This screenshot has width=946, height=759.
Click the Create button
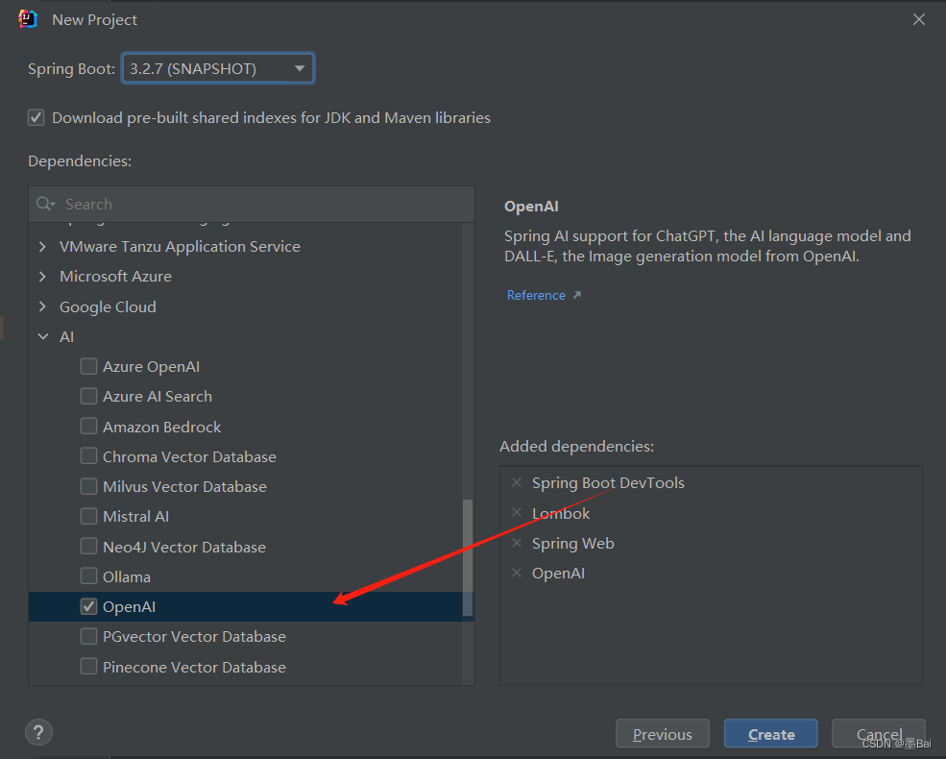(x=771, y=734)
